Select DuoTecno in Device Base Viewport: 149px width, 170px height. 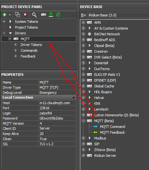click(x=102, y=69)
